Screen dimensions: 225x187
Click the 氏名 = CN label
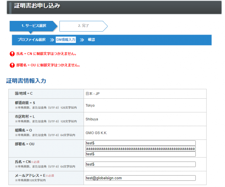23,162
